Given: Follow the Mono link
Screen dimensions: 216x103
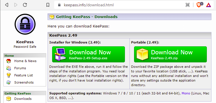Looking at the screenshot, I should click(186, 93).
